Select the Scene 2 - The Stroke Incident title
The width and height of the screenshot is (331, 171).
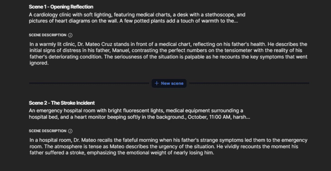point(62,103)
